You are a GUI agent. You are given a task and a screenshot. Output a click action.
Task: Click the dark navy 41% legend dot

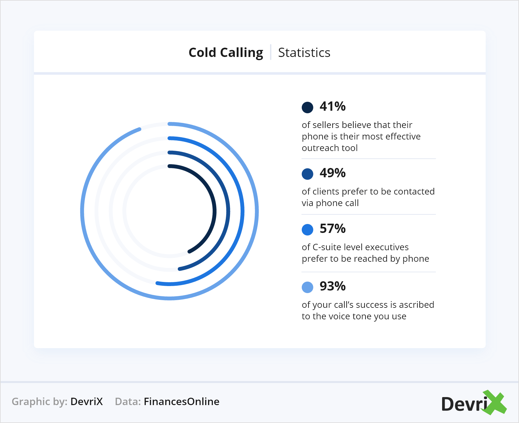pos(307,107)
